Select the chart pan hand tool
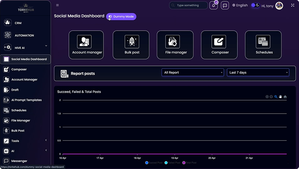 [280, 97]
